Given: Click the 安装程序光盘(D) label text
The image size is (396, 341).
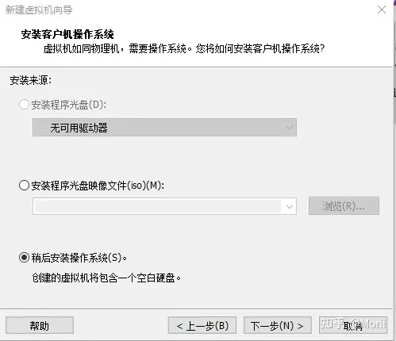Looking at the screenshot, I should tap(69, 105).
